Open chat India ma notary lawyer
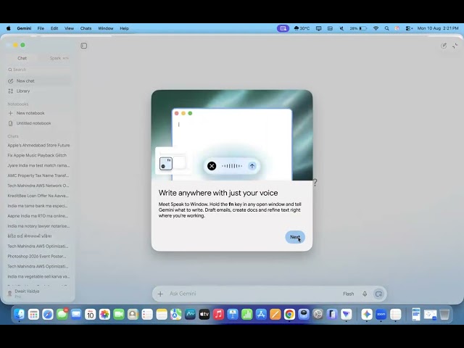This screenshot has height=348, width=464. click(x=38, y=225)
